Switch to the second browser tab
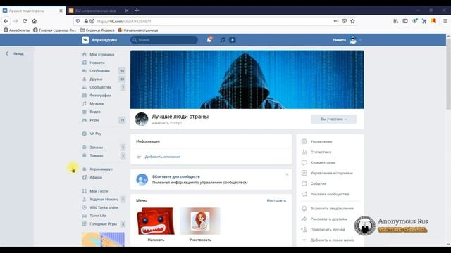 tap(98, 11)
